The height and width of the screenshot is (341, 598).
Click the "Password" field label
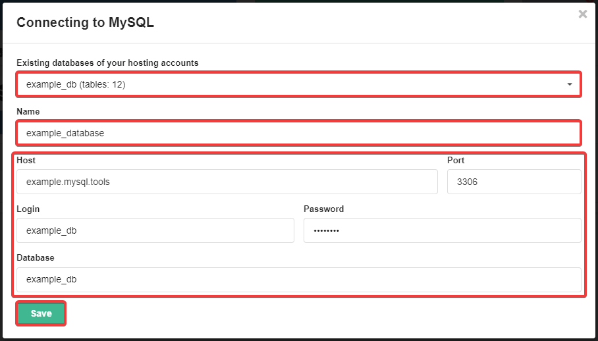point(323,209)
